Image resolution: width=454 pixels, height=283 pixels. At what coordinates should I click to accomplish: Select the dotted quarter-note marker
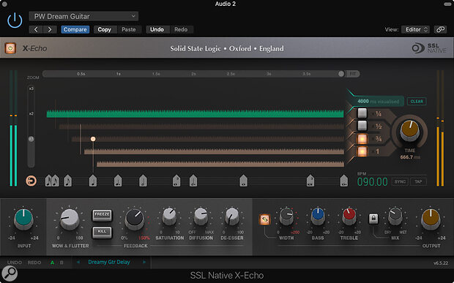118,181
